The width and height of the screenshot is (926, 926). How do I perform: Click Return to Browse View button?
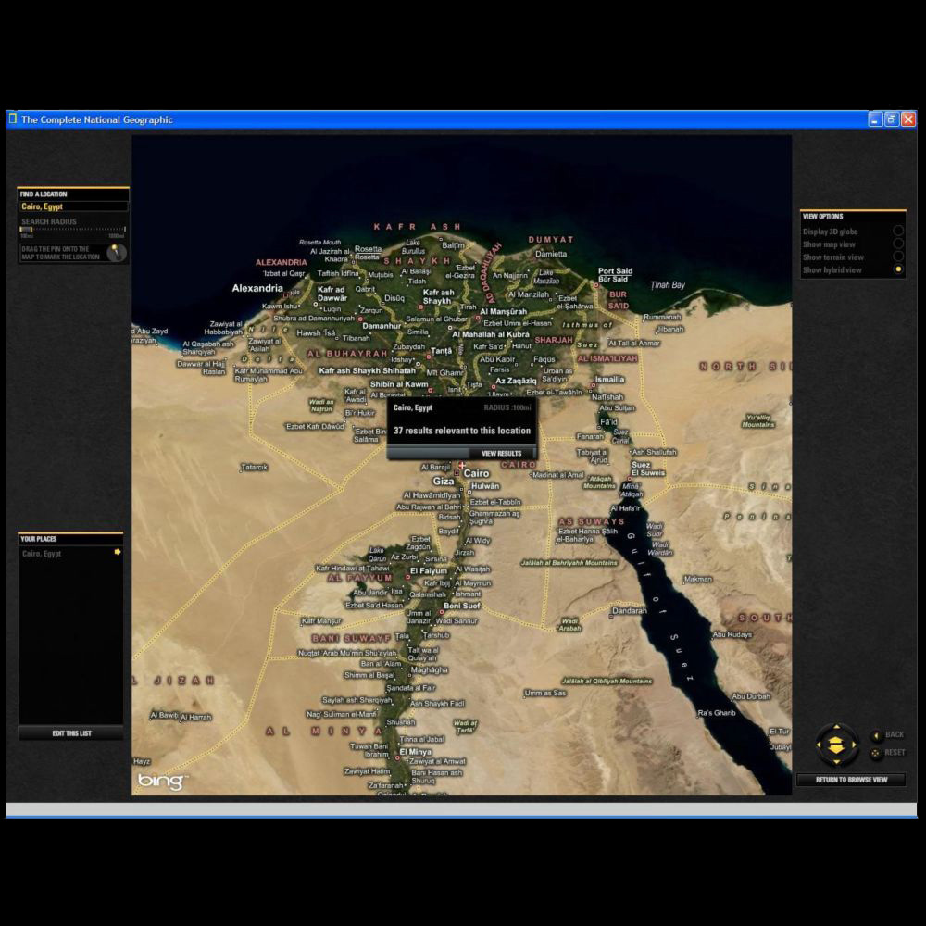pyautogui.click(x=851, y=780)
